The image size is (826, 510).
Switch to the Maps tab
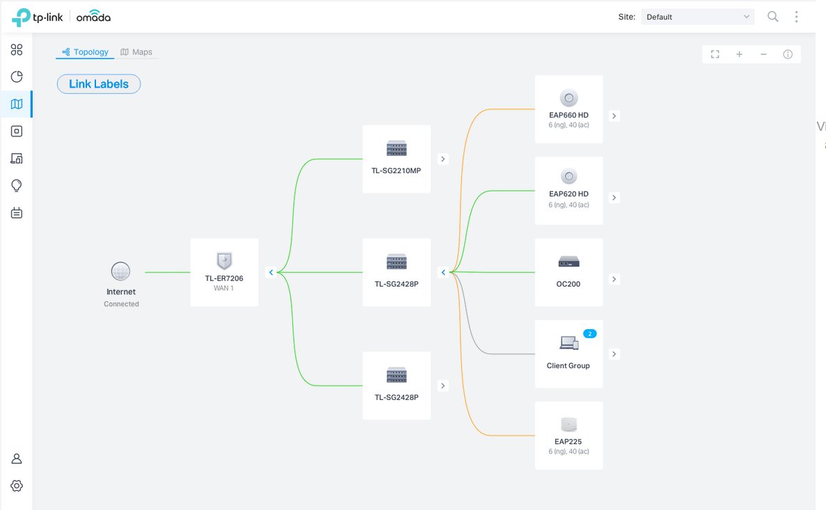tap(137, 52)
